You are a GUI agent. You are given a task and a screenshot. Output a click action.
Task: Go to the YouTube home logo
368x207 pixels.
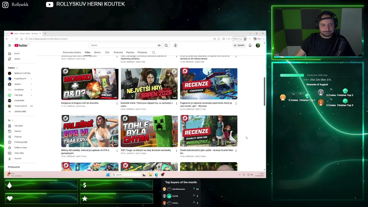click(21, 45)
